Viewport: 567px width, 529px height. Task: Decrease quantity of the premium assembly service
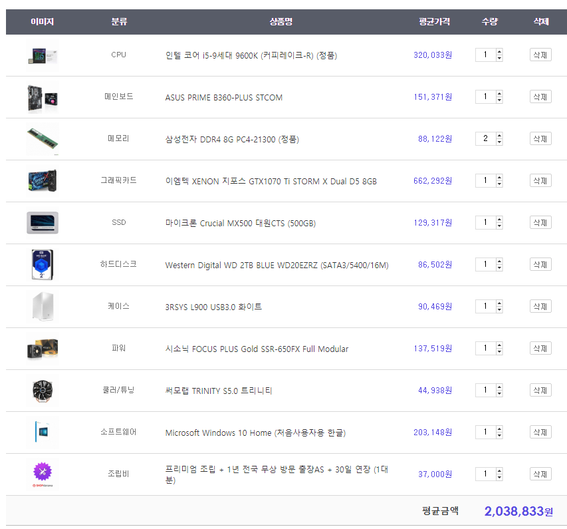[499, 477]
